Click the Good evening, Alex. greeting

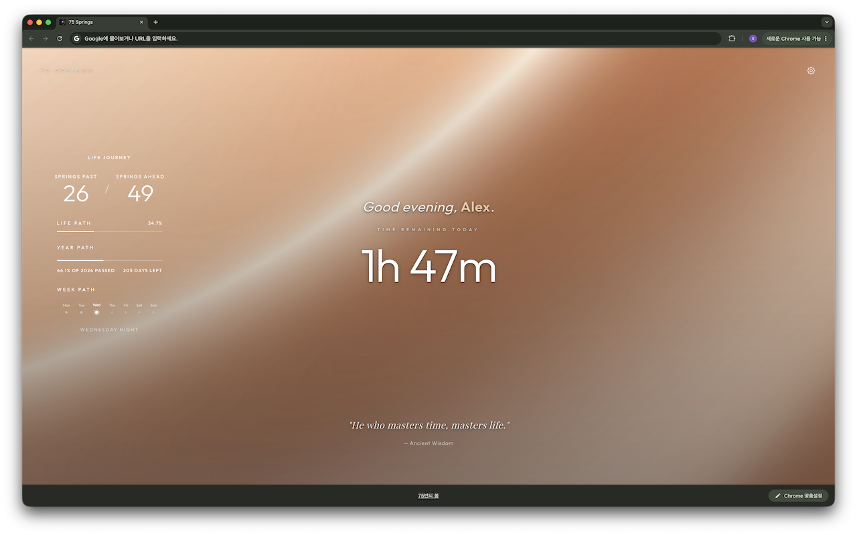point(428,207)
